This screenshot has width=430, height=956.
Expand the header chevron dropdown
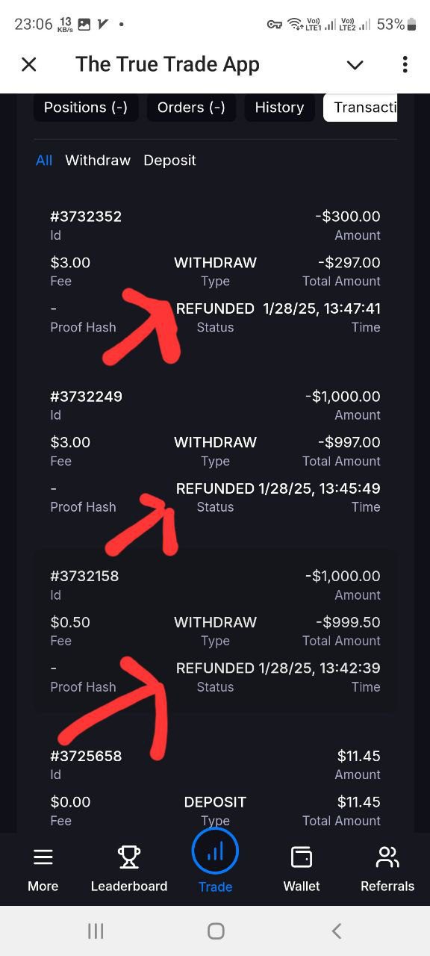tap(355, 65)
